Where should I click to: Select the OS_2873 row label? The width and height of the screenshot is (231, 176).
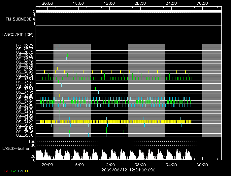click(x=25, y=49)
